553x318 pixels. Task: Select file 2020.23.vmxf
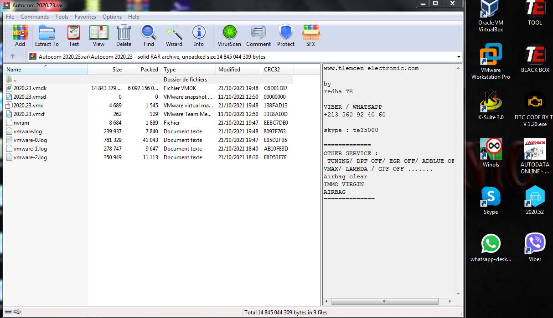pyautogui.click(x=148, y=114)
